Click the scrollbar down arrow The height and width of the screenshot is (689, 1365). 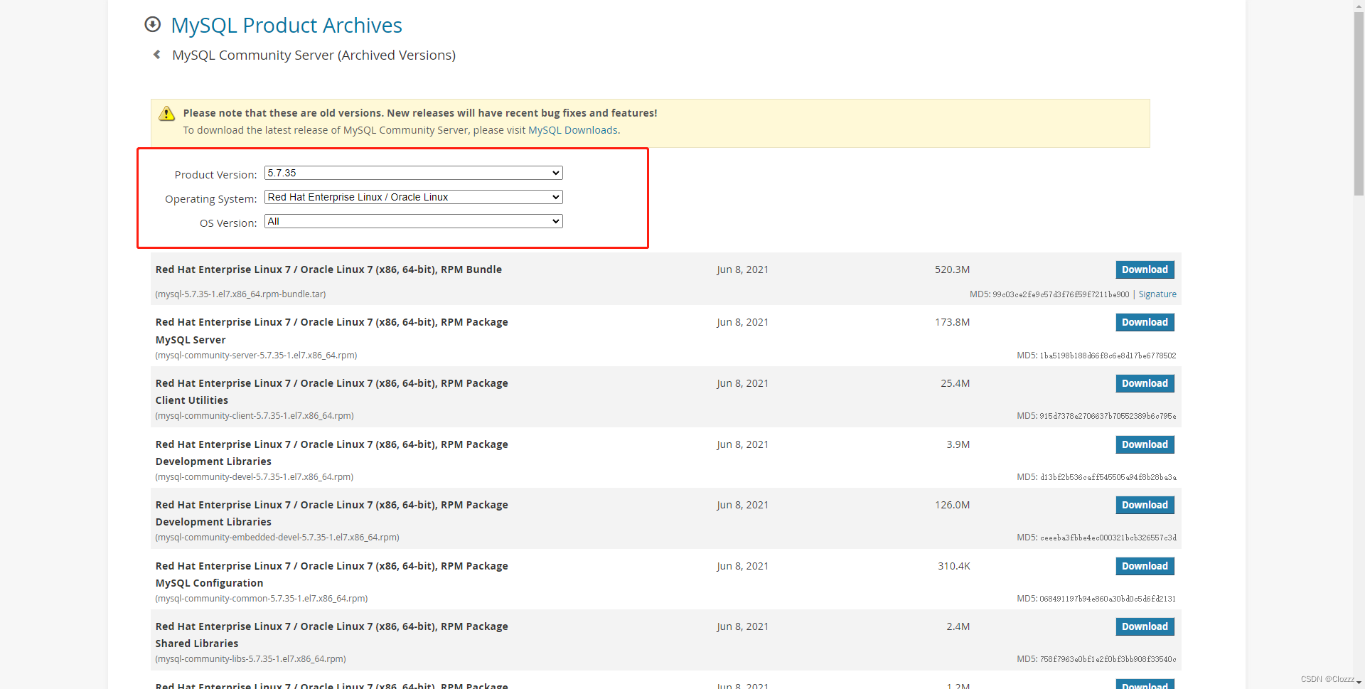point(1359,683)
